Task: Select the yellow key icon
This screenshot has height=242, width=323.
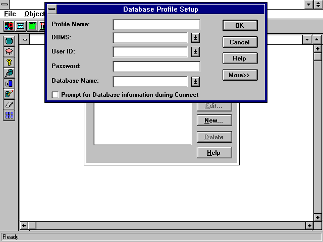Action: 9,62
